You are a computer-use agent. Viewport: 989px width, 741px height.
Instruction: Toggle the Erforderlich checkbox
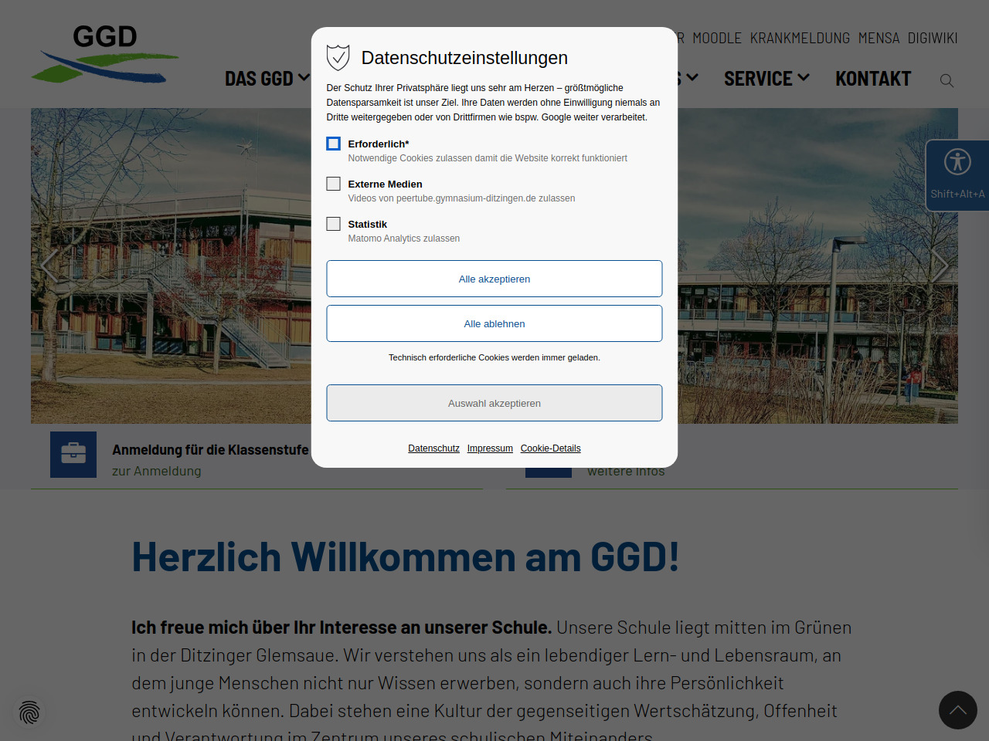(x=334, y=144)
